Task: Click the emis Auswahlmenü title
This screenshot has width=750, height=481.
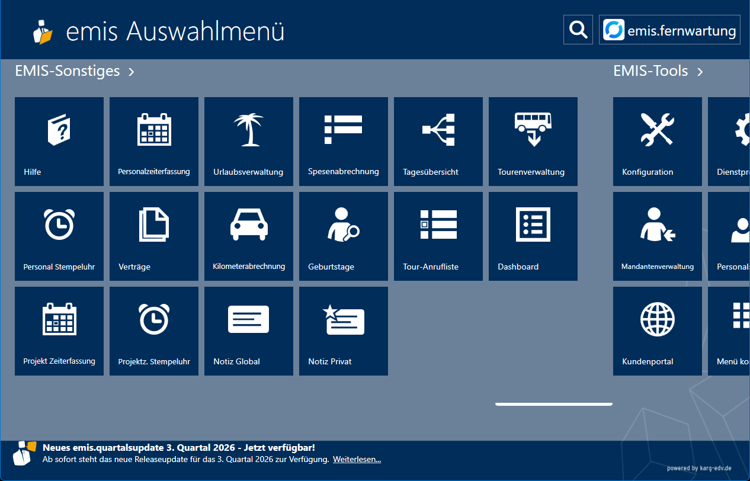Action: click(175, 31)
